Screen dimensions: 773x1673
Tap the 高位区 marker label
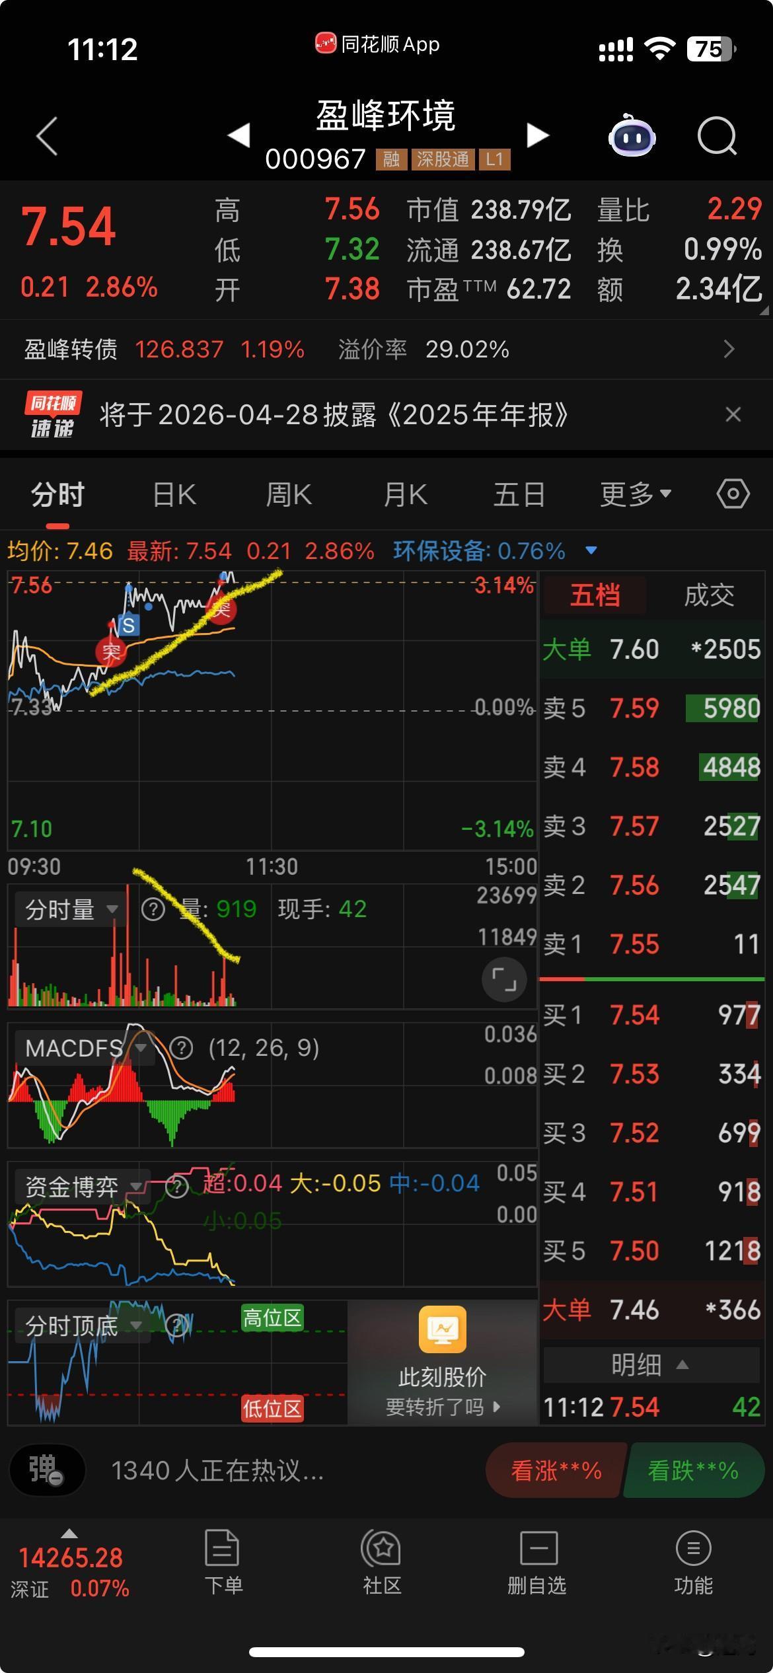[272, 1318]
